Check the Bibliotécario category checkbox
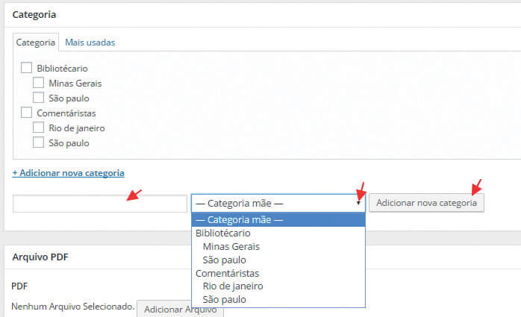The image size is (521, 317). (27, 68)
